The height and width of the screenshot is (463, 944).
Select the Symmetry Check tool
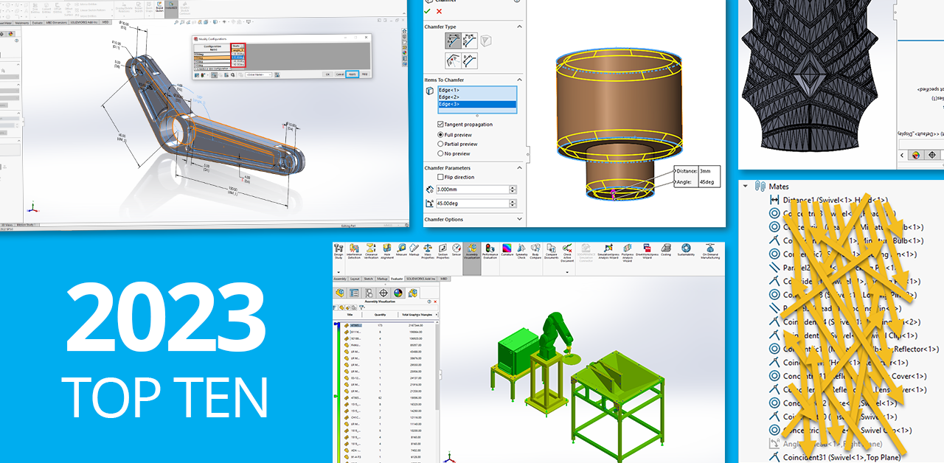tap(521, 250)
